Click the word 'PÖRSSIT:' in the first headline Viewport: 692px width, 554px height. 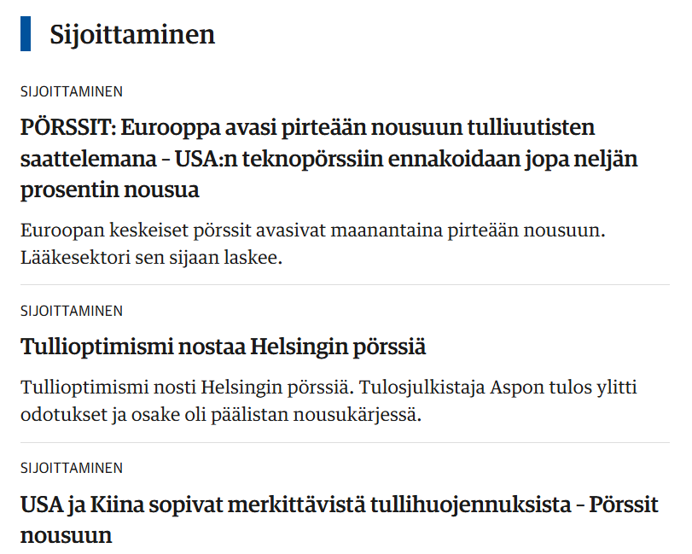point(68,127)
